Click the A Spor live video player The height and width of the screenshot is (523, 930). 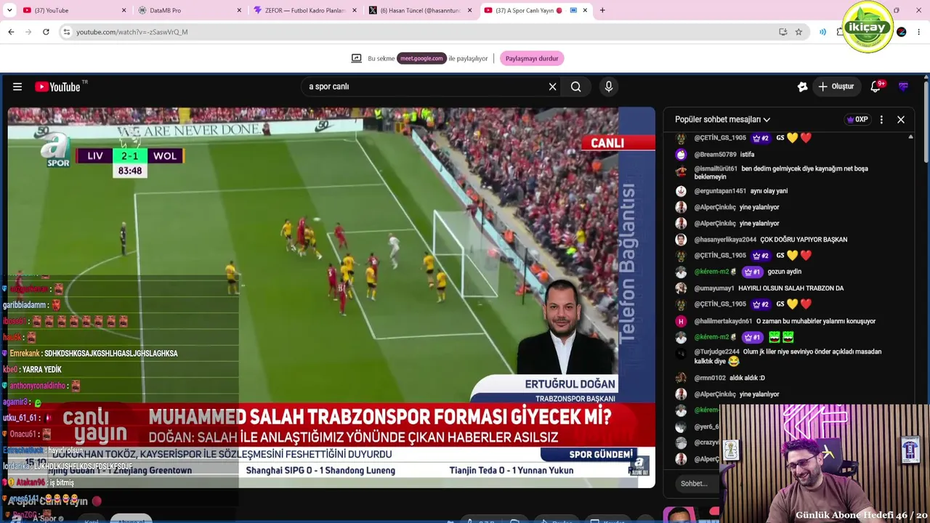(331, 296)
